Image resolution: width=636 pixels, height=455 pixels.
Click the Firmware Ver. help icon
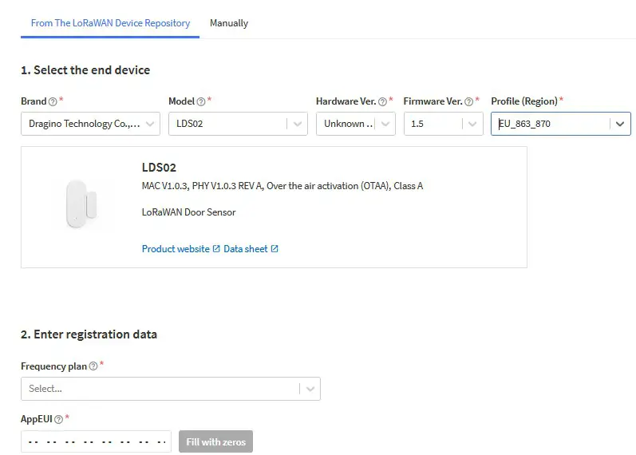tap(469, 102)
